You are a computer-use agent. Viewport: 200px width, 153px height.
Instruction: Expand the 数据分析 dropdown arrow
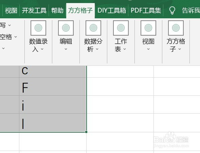[97, 49]
